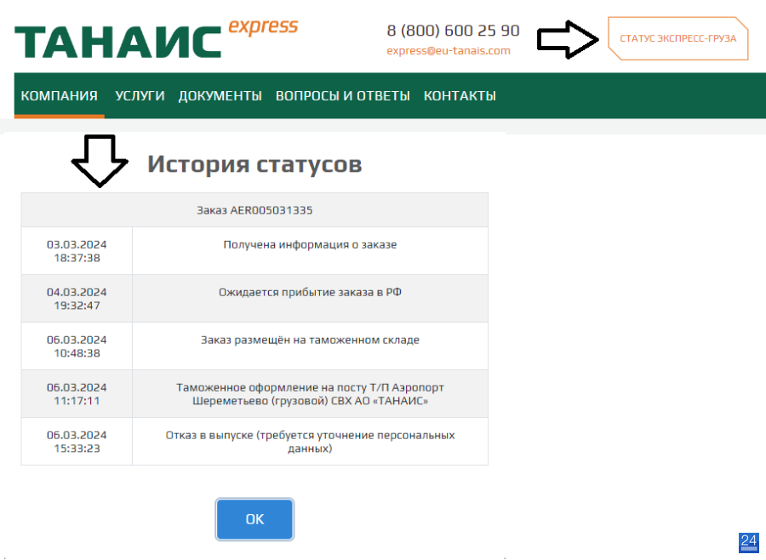Click the ТАНАИС express logo
Image resolution: width=766 pixels, height=560 pixels.
[x=157, y=38]
